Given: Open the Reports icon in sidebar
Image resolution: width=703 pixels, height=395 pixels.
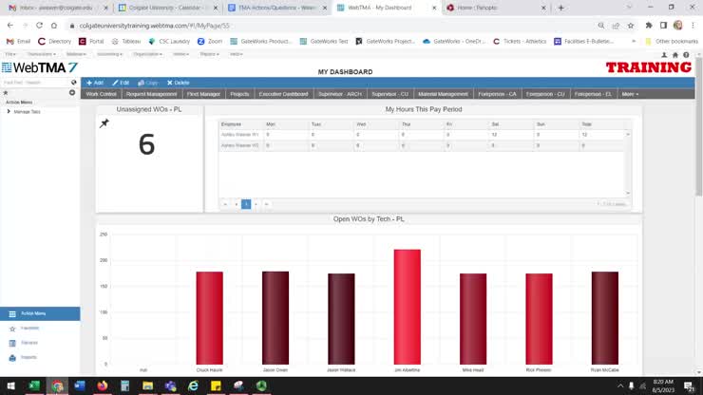Looking at the screenshot, I should point(12,358).
